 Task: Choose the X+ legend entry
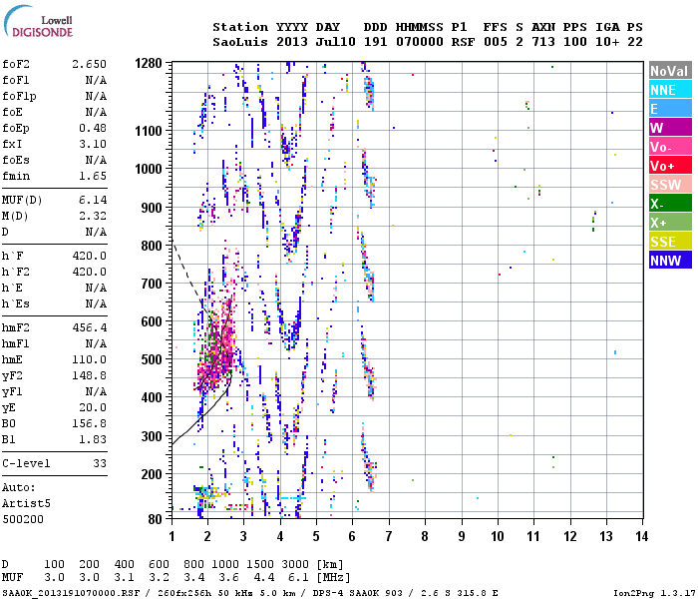coord(670,222)
